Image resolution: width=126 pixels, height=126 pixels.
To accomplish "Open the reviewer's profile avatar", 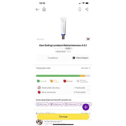I will pos(39,122).
